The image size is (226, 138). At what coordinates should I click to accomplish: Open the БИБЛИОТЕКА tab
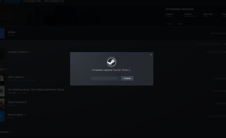pyautogui.click(x=12, y=1)
